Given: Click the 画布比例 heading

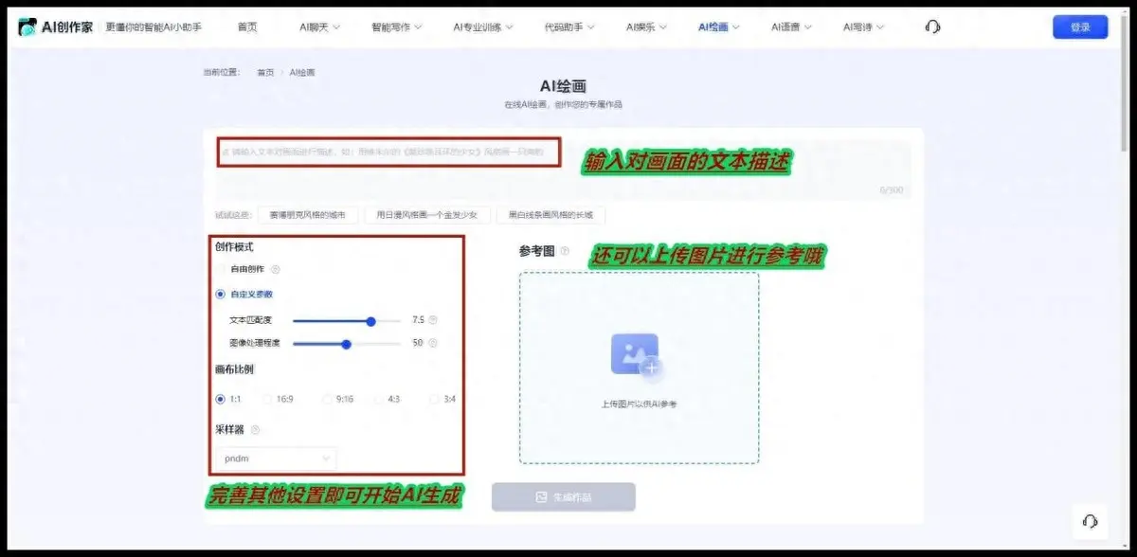Looking at the screenshot, I should (234, 369).
